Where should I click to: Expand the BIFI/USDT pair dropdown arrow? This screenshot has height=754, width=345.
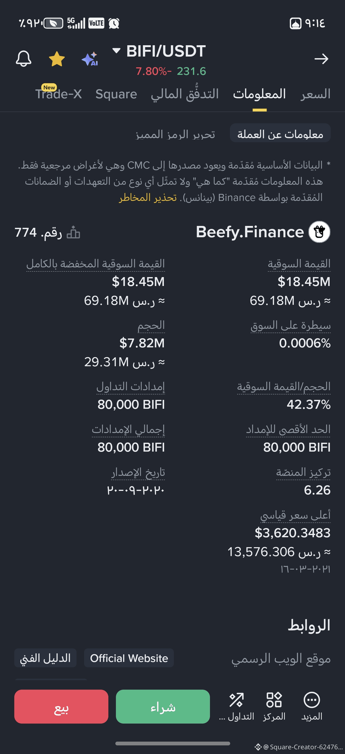[116, 51]
